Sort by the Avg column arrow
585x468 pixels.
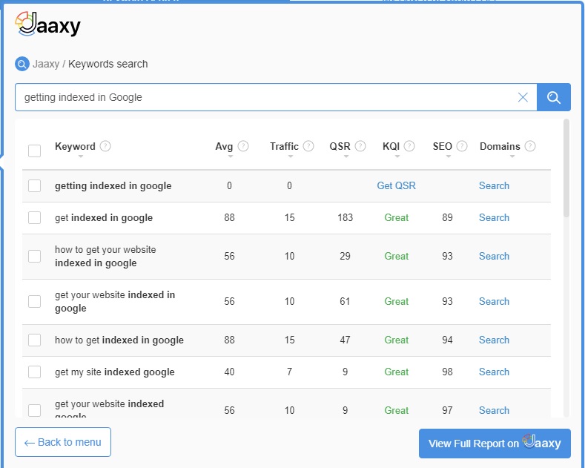pos(231,156)
